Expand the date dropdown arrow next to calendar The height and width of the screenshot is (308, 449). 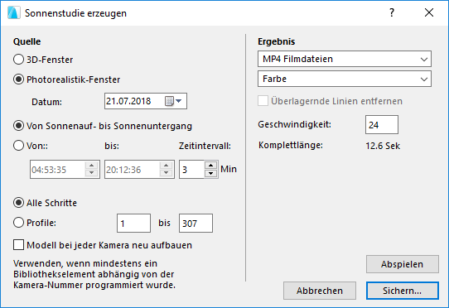click(179, 101)
